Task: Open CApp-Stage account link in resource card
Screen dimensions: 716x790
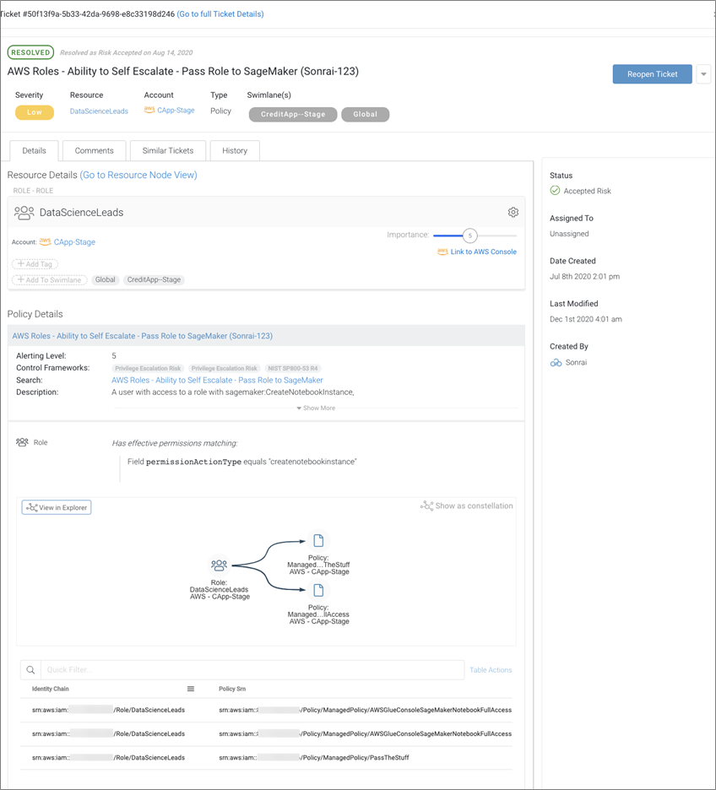Action: tap(74, 242)
